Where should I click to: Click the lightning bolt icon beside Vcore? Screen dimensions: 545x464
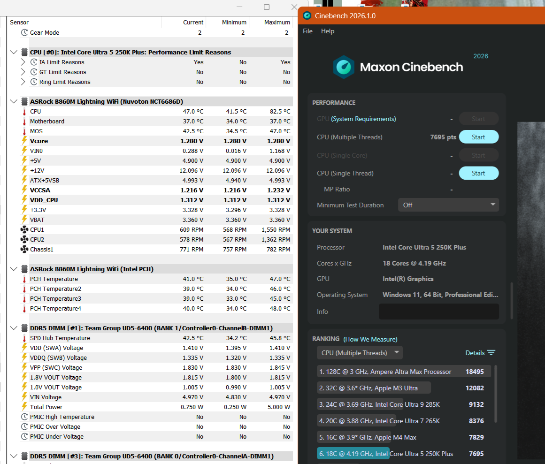(24, 141)
